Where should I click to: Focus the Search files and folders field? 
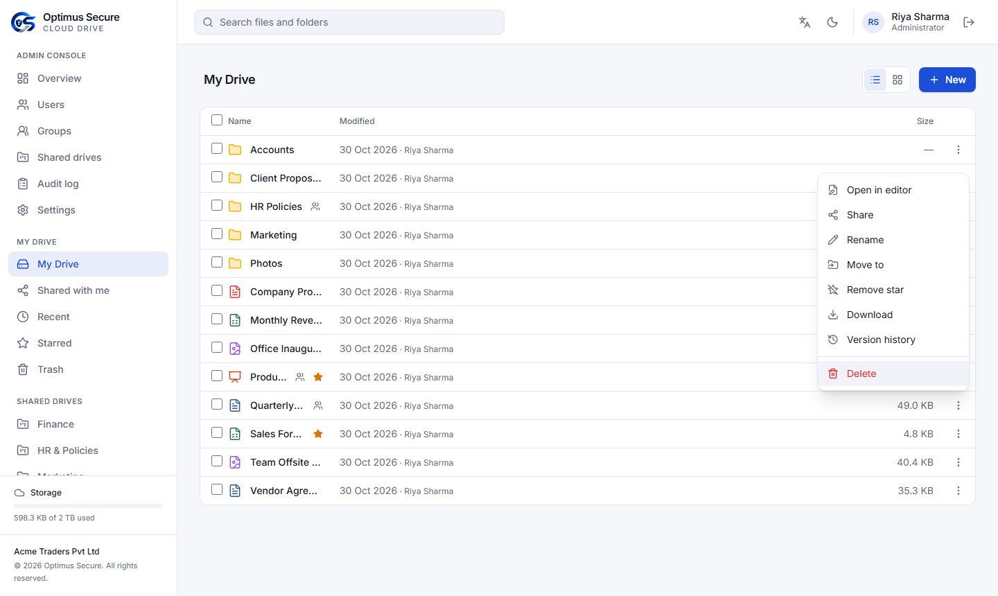click(349, 22)
